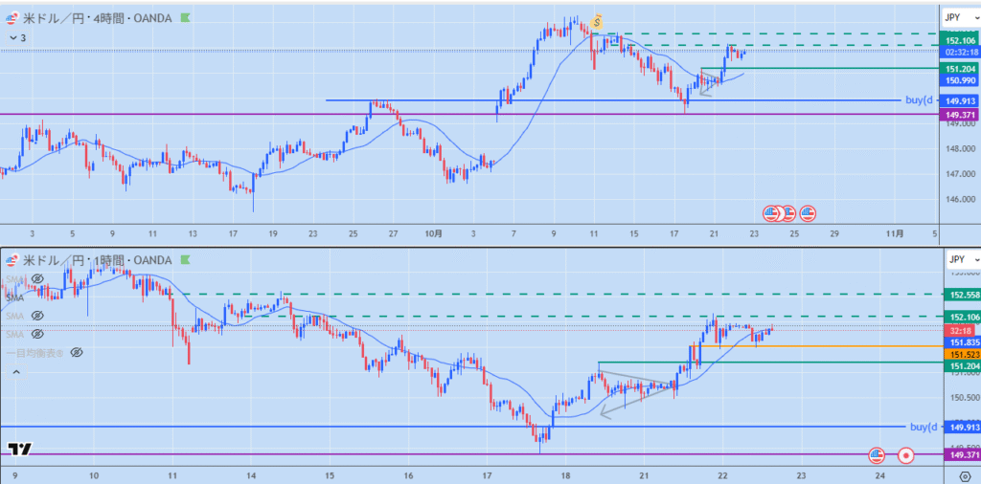Click the buy(d label on the 4-hour chart line
The image size is (981, 484).
tap(920, 100)
